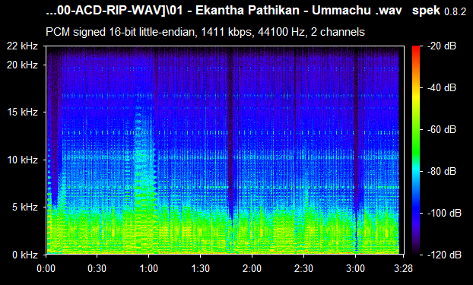Click the 0:30 time axis label

point(97,268)
